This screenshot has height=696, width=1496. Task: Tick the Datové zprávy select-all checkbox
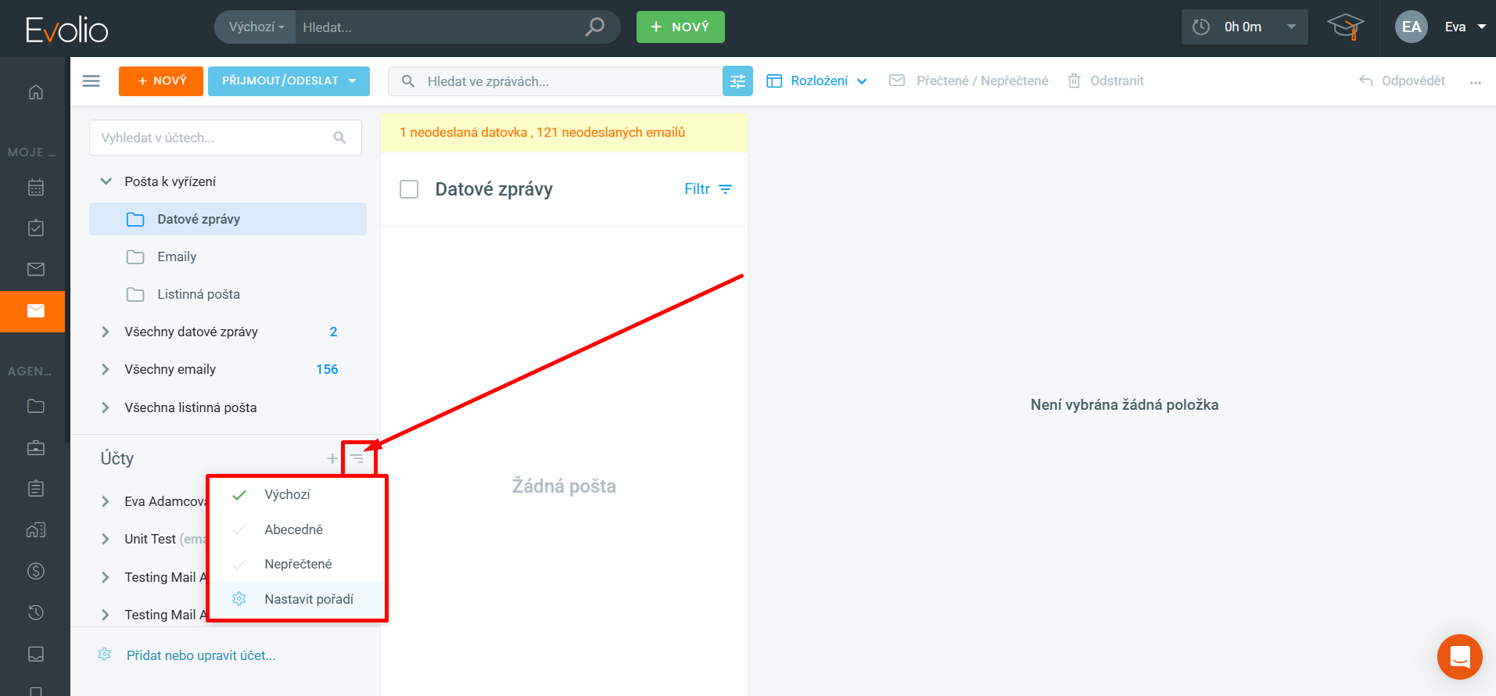click(x=409, y=189)
